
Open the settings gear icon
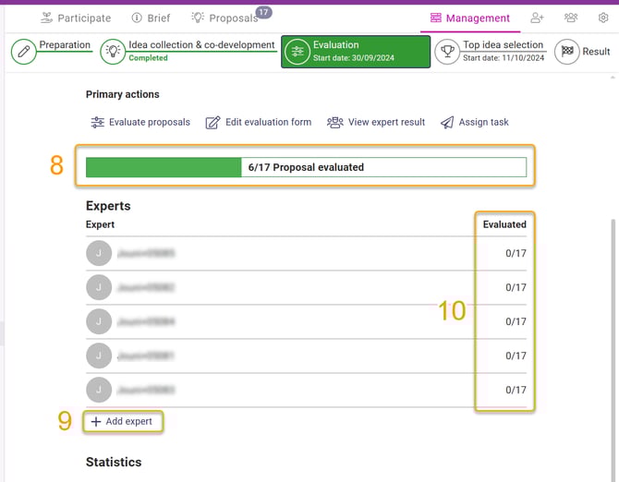[603, 18]
